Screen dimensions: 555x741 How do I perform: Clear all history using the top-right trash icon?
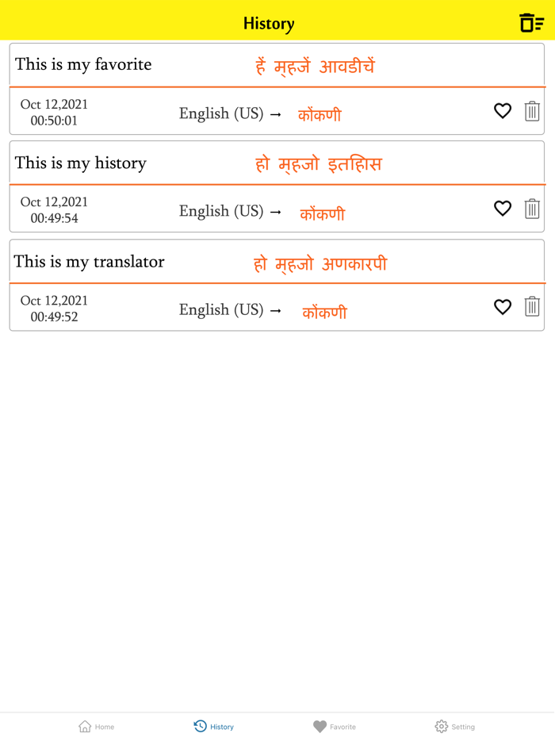point(530,21)
